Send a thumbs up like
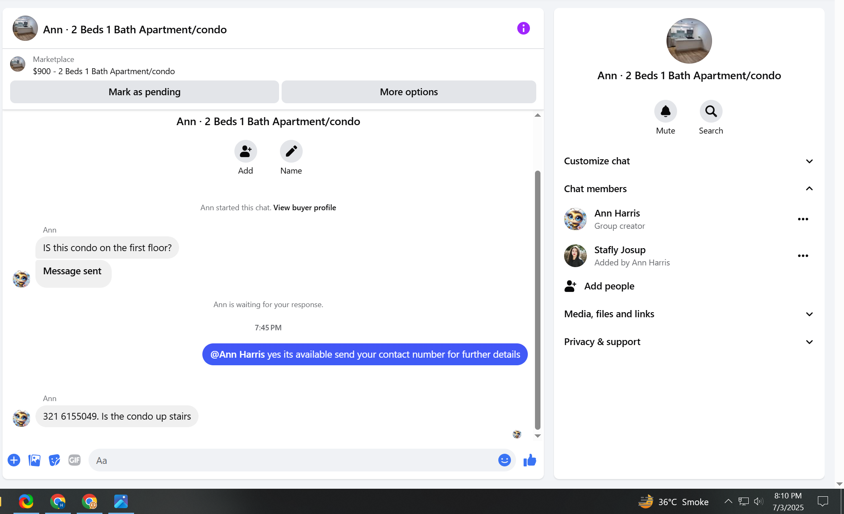The image size is (844, 514). pyautogui.click(x=530, y=460)
